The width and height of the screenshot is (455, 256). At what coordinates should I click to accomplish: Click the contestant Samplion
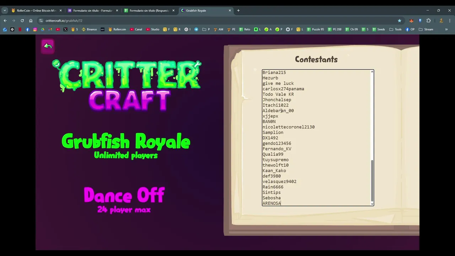tap(273, 133)
